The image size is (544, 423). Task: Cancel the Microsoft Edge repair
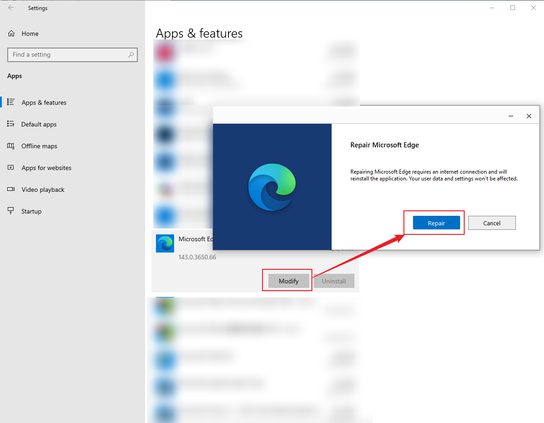[492, 223]
